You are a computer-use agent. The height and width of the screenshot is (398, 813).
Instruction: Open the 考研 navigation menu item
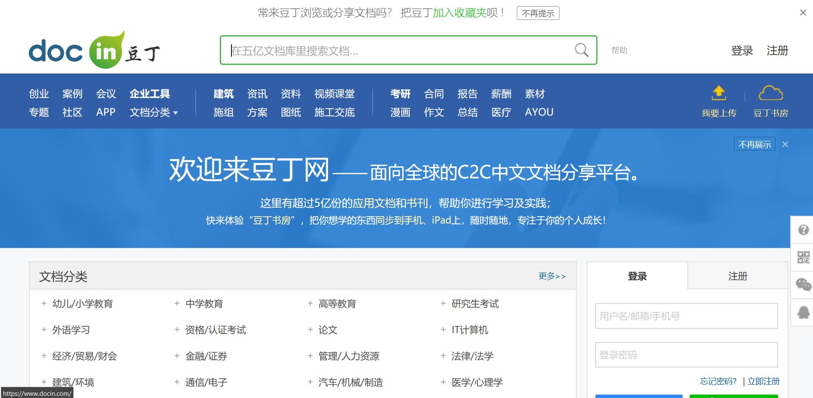pos(400,94)
